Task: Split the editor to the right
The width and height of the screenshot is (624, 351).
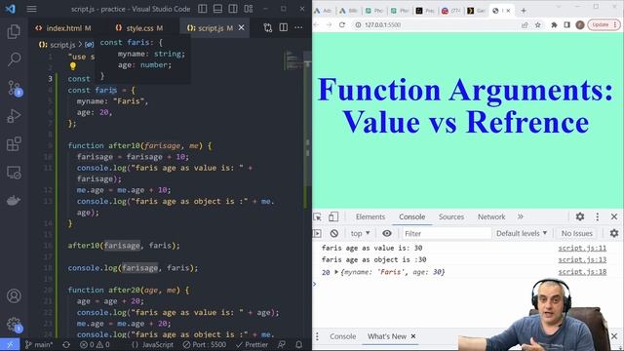Action: [x=284, y=27]
